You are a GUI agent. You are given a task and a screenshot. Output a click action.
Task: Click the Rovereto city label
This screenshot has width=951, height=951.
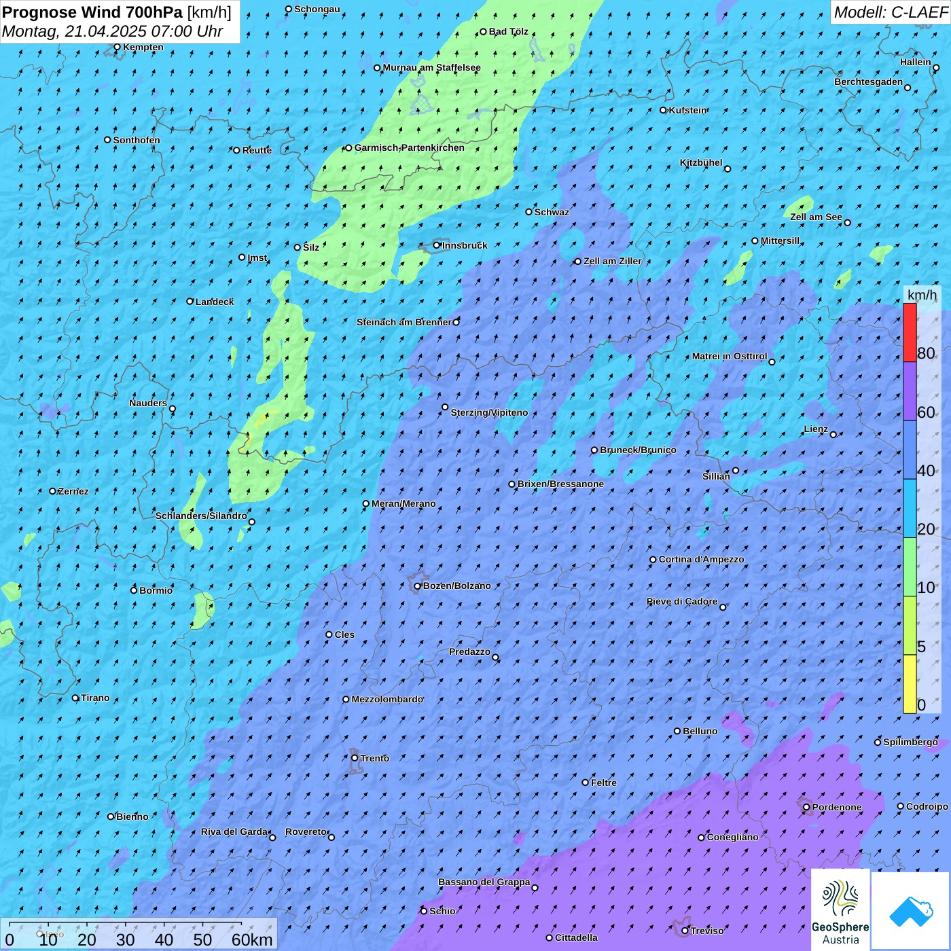(306, 831)
